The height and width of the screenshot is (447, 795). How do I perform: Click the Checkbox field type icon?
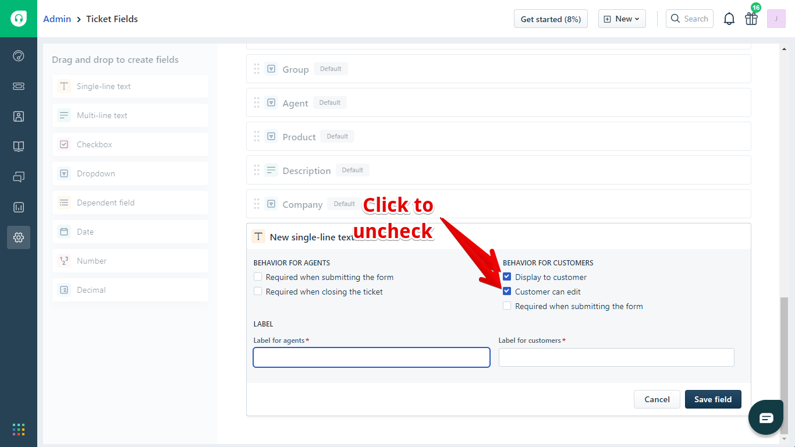[x=64, y=144]
